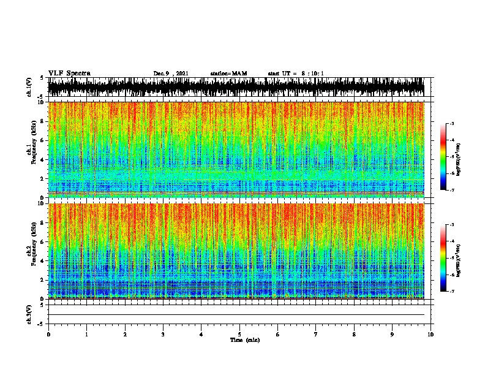
Task: Click the "Time (min)" axis title
Action: click(245, 340)
